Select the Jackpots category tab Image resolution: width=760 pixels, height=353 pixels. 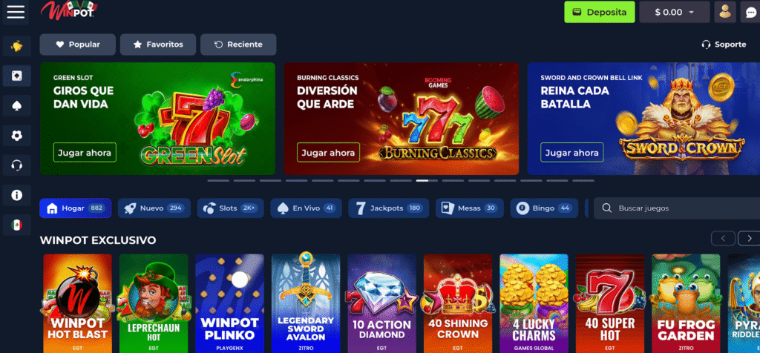[389, 208]
